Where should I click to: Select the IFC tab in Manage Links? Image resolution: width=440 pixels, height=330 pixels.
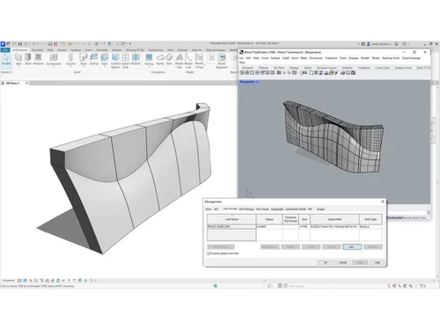point(216,209)
